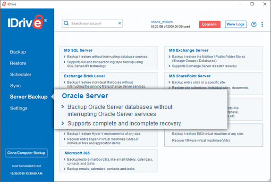This screenshot has height=182, width=271.
Task: Click the search magnifier icon
Action: (66, 23)
